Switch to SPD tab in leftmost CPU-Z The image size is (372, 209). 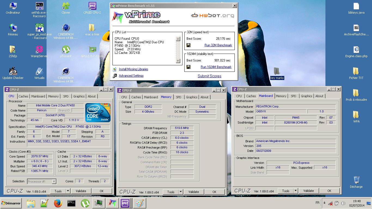[x=66, y=96]
